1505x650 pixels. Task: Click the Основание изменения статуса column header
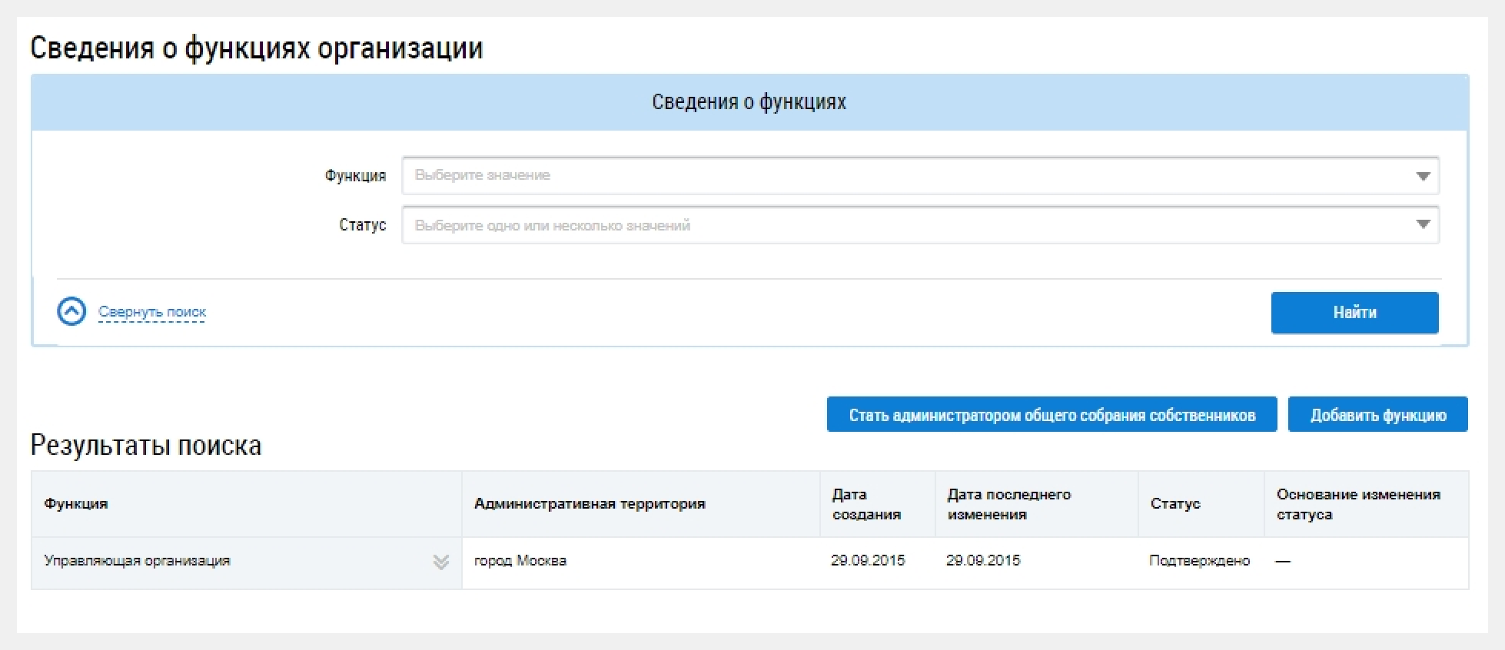coord(1358,504)
